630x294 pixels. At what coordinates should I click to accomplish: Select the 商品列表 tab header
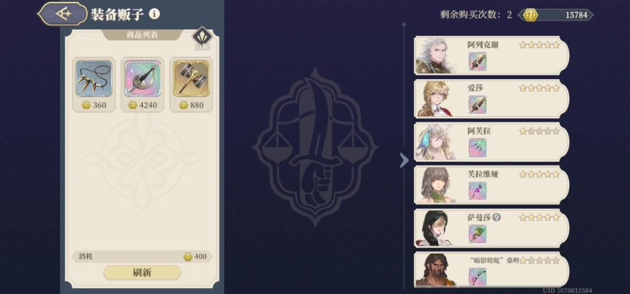(x=142, y=35)
